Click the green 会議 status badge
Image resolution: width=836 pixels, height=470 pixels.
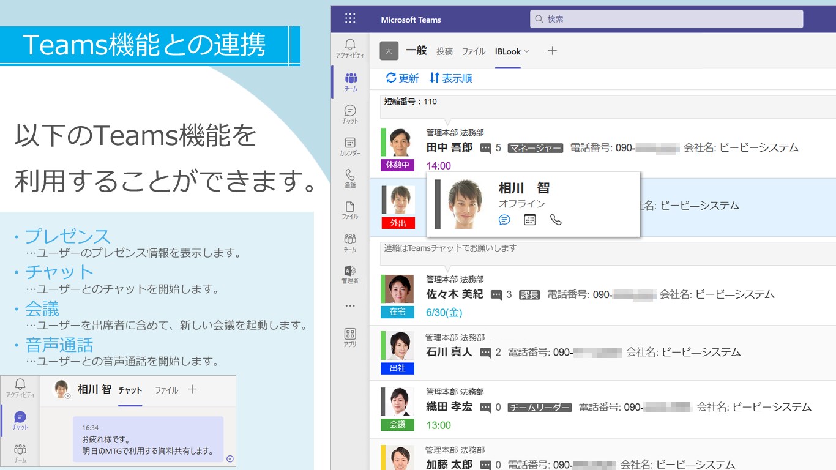(397, 424)
